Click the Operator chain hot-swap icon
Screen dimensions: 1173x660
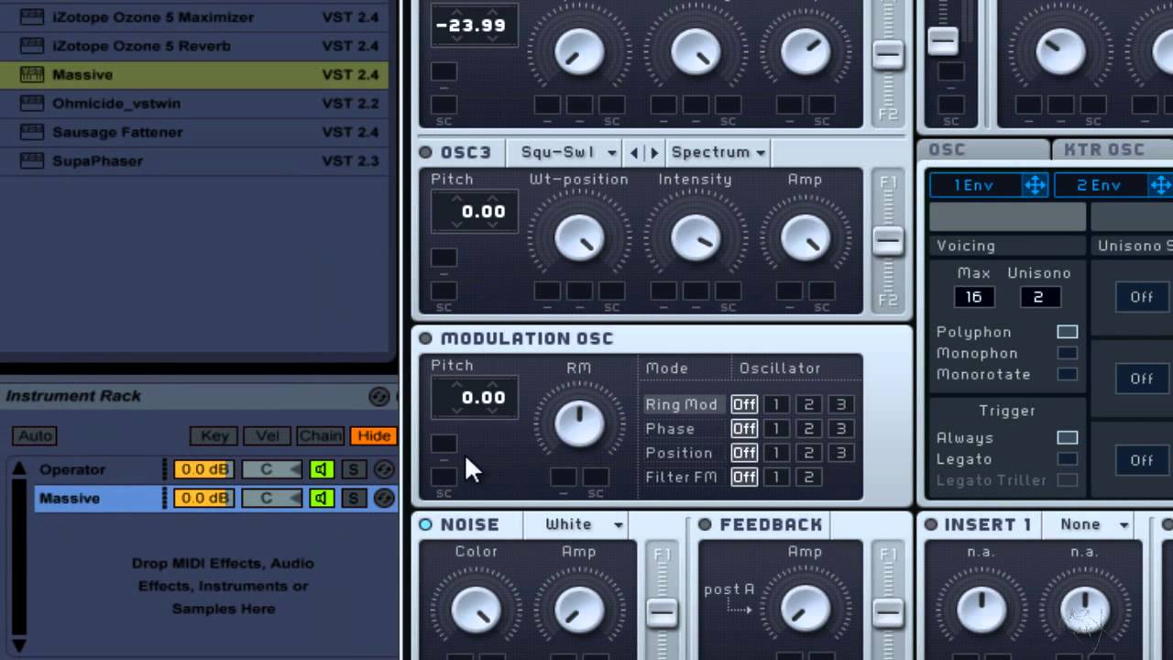point(384,469)
